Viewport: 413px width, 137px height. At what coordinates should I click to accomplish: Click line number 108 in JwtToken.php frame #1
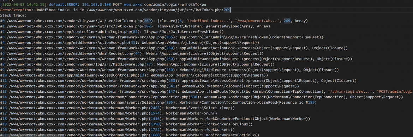pos(148,26)
